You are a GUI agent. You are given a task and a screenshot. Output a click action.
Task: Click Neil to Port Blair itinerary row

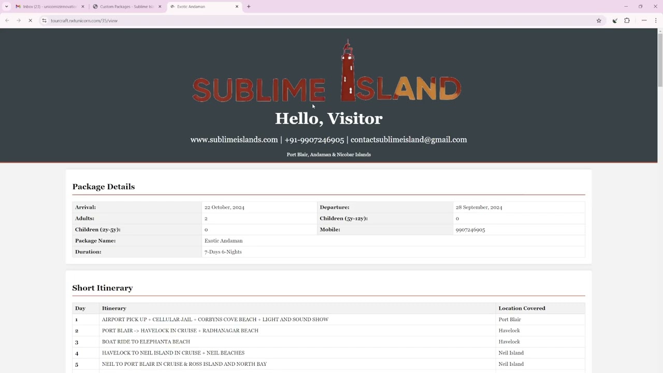click(328, 364)
